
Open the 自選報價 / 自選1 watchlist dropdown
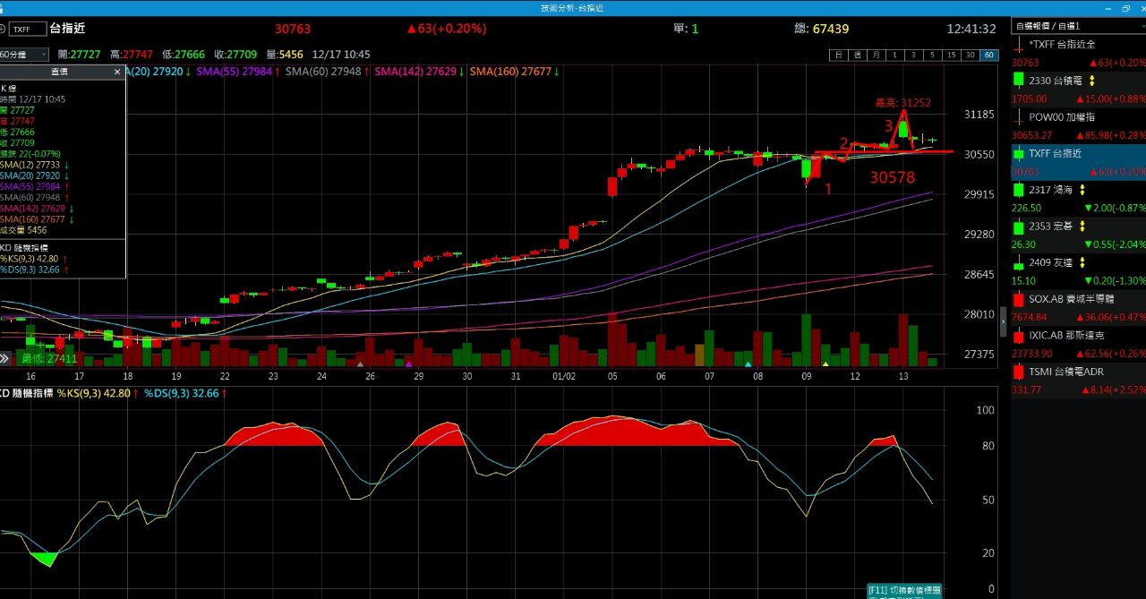coord(1078,26)
